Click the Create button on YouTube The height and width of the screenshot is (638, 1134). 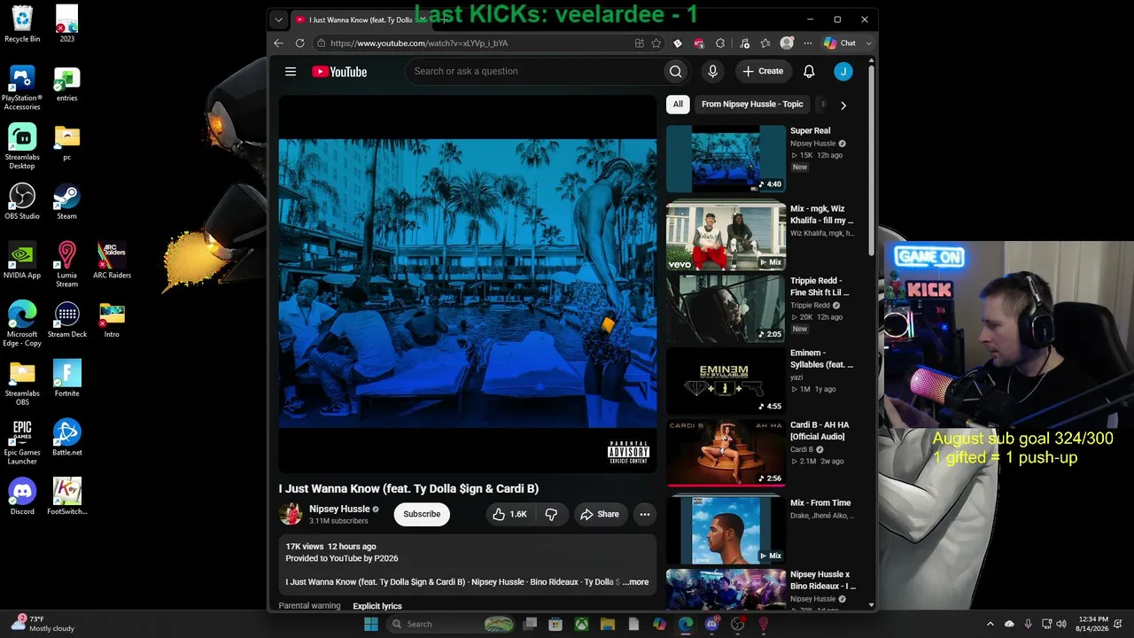(x=763, y=72)
